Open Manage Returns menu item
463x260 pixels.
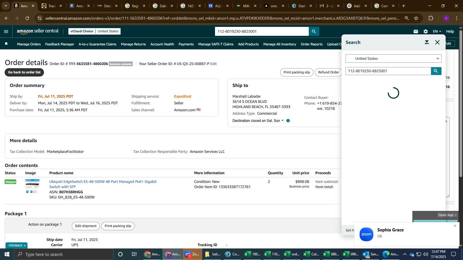point(133,44)
